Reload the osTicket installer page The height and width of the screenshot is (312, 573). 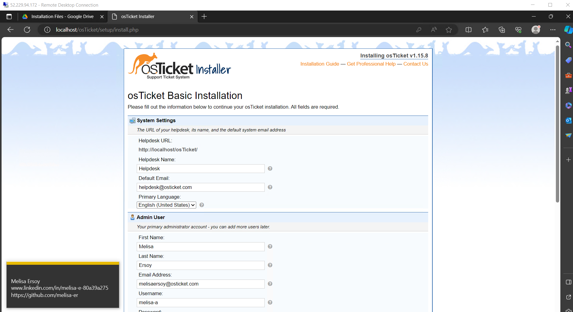click(27, 29)
